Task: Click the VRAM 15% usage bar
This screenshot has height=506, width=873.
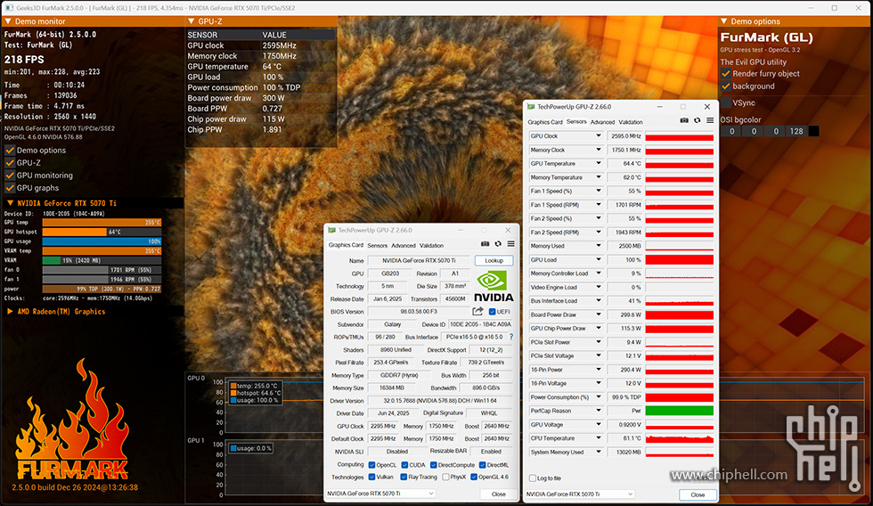Action: click(102, 260)
